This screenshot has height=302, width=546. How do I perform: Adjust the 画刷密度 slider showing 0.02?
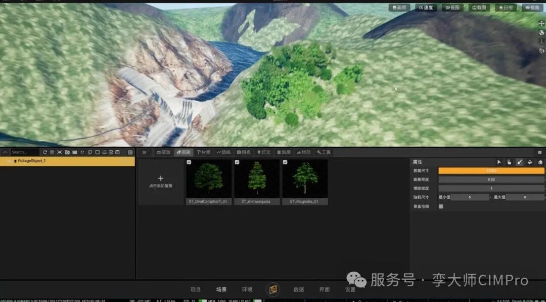tap(491, 180)
